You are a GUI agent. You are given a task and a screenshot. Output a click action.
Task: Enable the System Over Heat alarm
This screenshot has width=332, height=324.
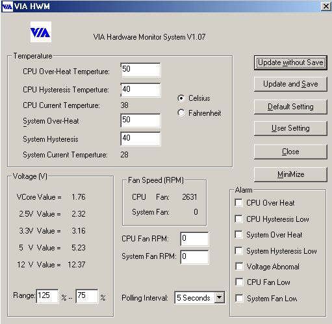coord(239,235)
